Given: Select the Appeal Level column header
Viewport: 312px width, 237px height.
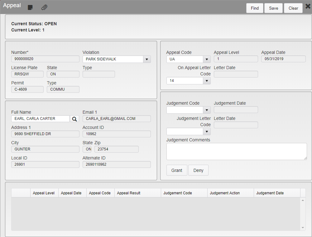Looking at the screenshot, I should [44, 193].
